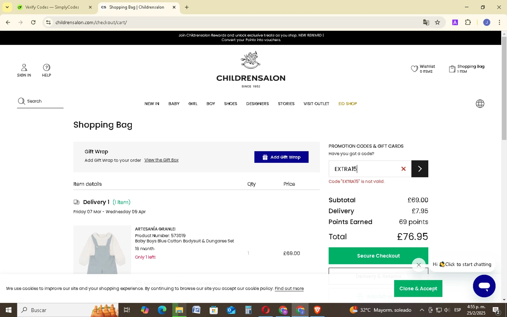Open the Windows Start menu
This screenshot has width=507, height=317.
pos(8,310)
